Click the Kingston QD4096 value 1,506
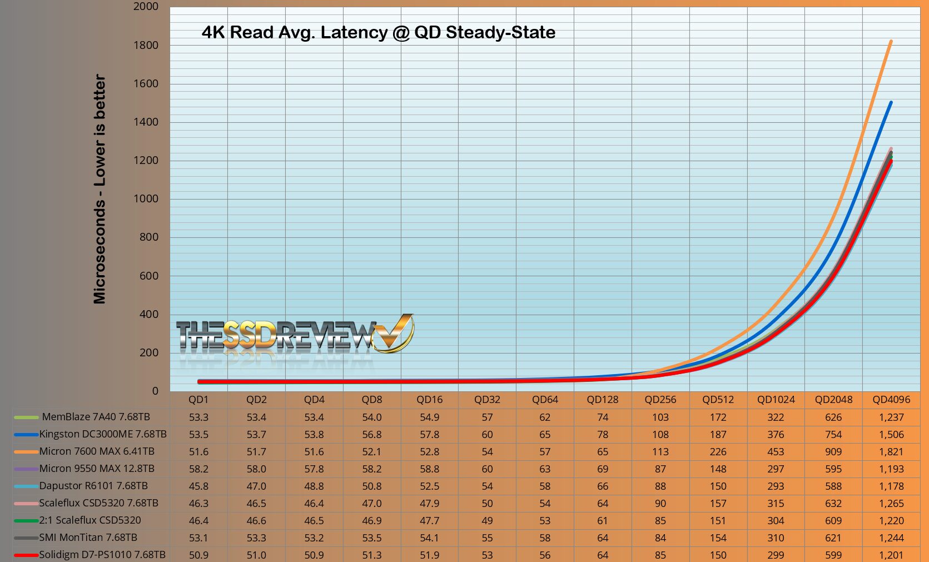 coord(892,435)
